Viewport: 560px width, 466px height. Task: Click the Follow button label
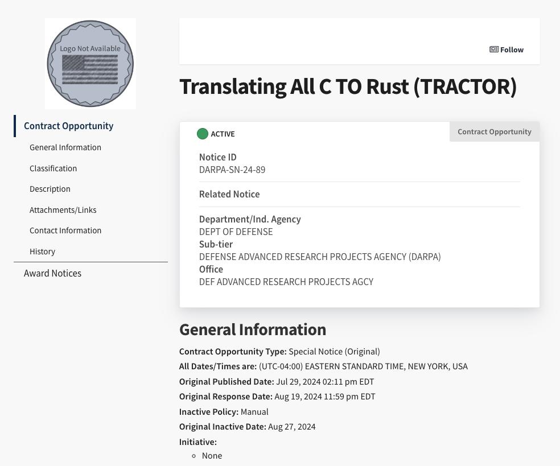click(512, 50)
